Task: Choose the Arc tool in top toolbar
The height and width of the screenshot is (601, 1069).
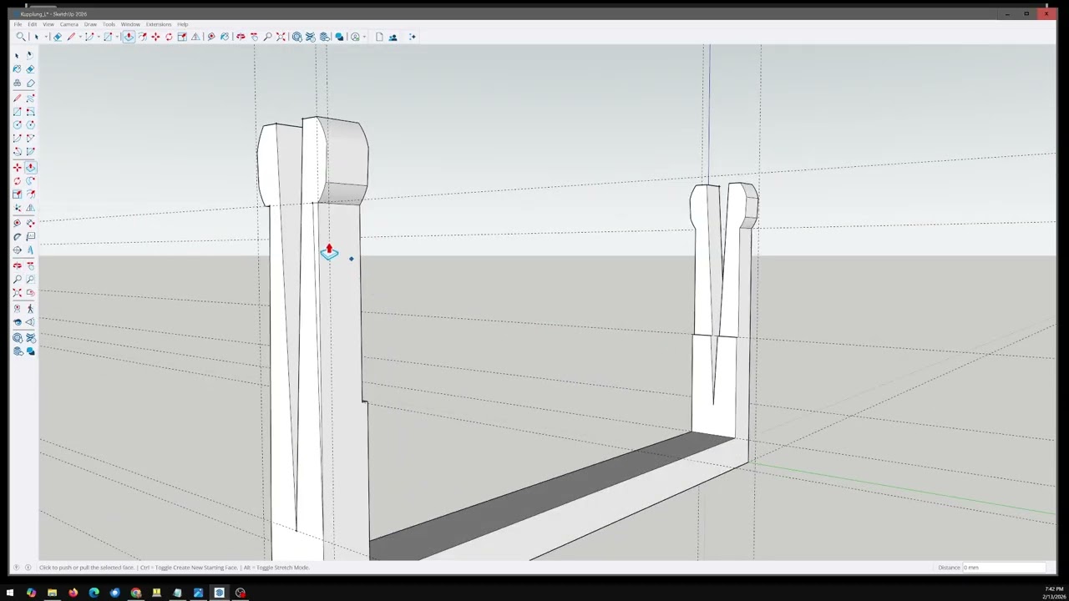Action: [x=89, y=37]
